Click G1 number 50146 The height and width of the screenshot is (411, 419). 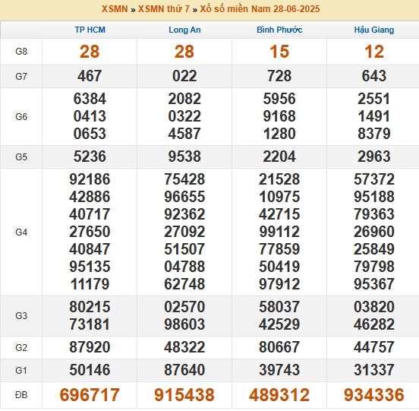(x=90, y=370)
